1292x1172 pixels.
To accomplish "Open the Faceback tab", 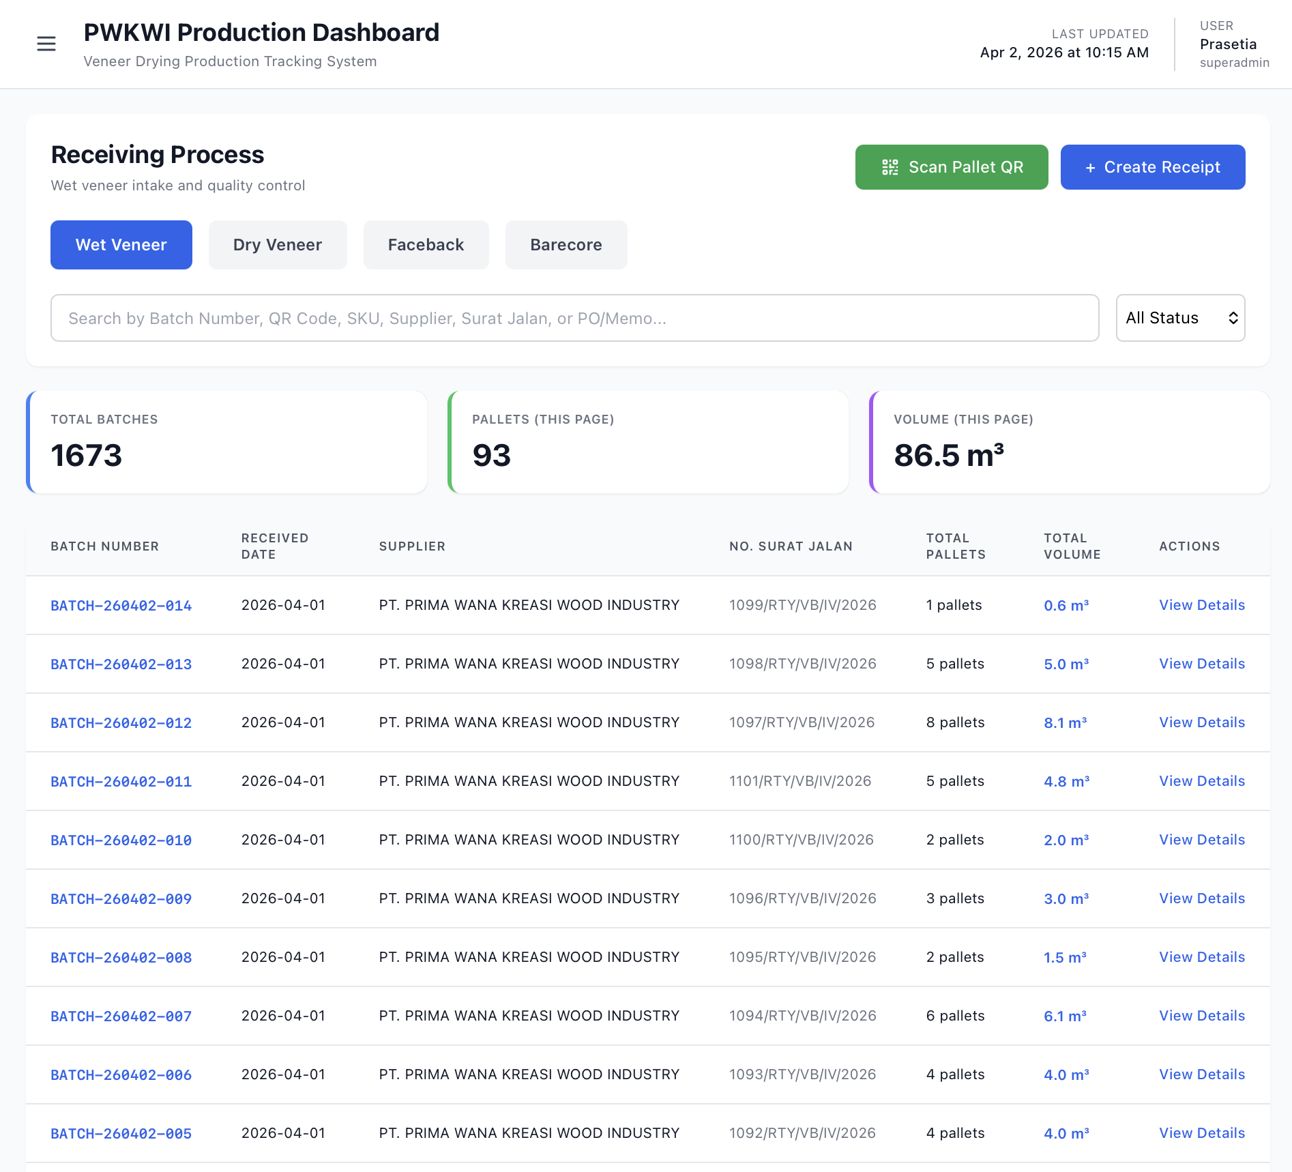I will tap(426, 245).
